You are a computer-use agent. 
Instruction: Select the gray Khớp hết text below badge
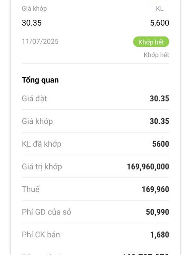coord(156,55)
